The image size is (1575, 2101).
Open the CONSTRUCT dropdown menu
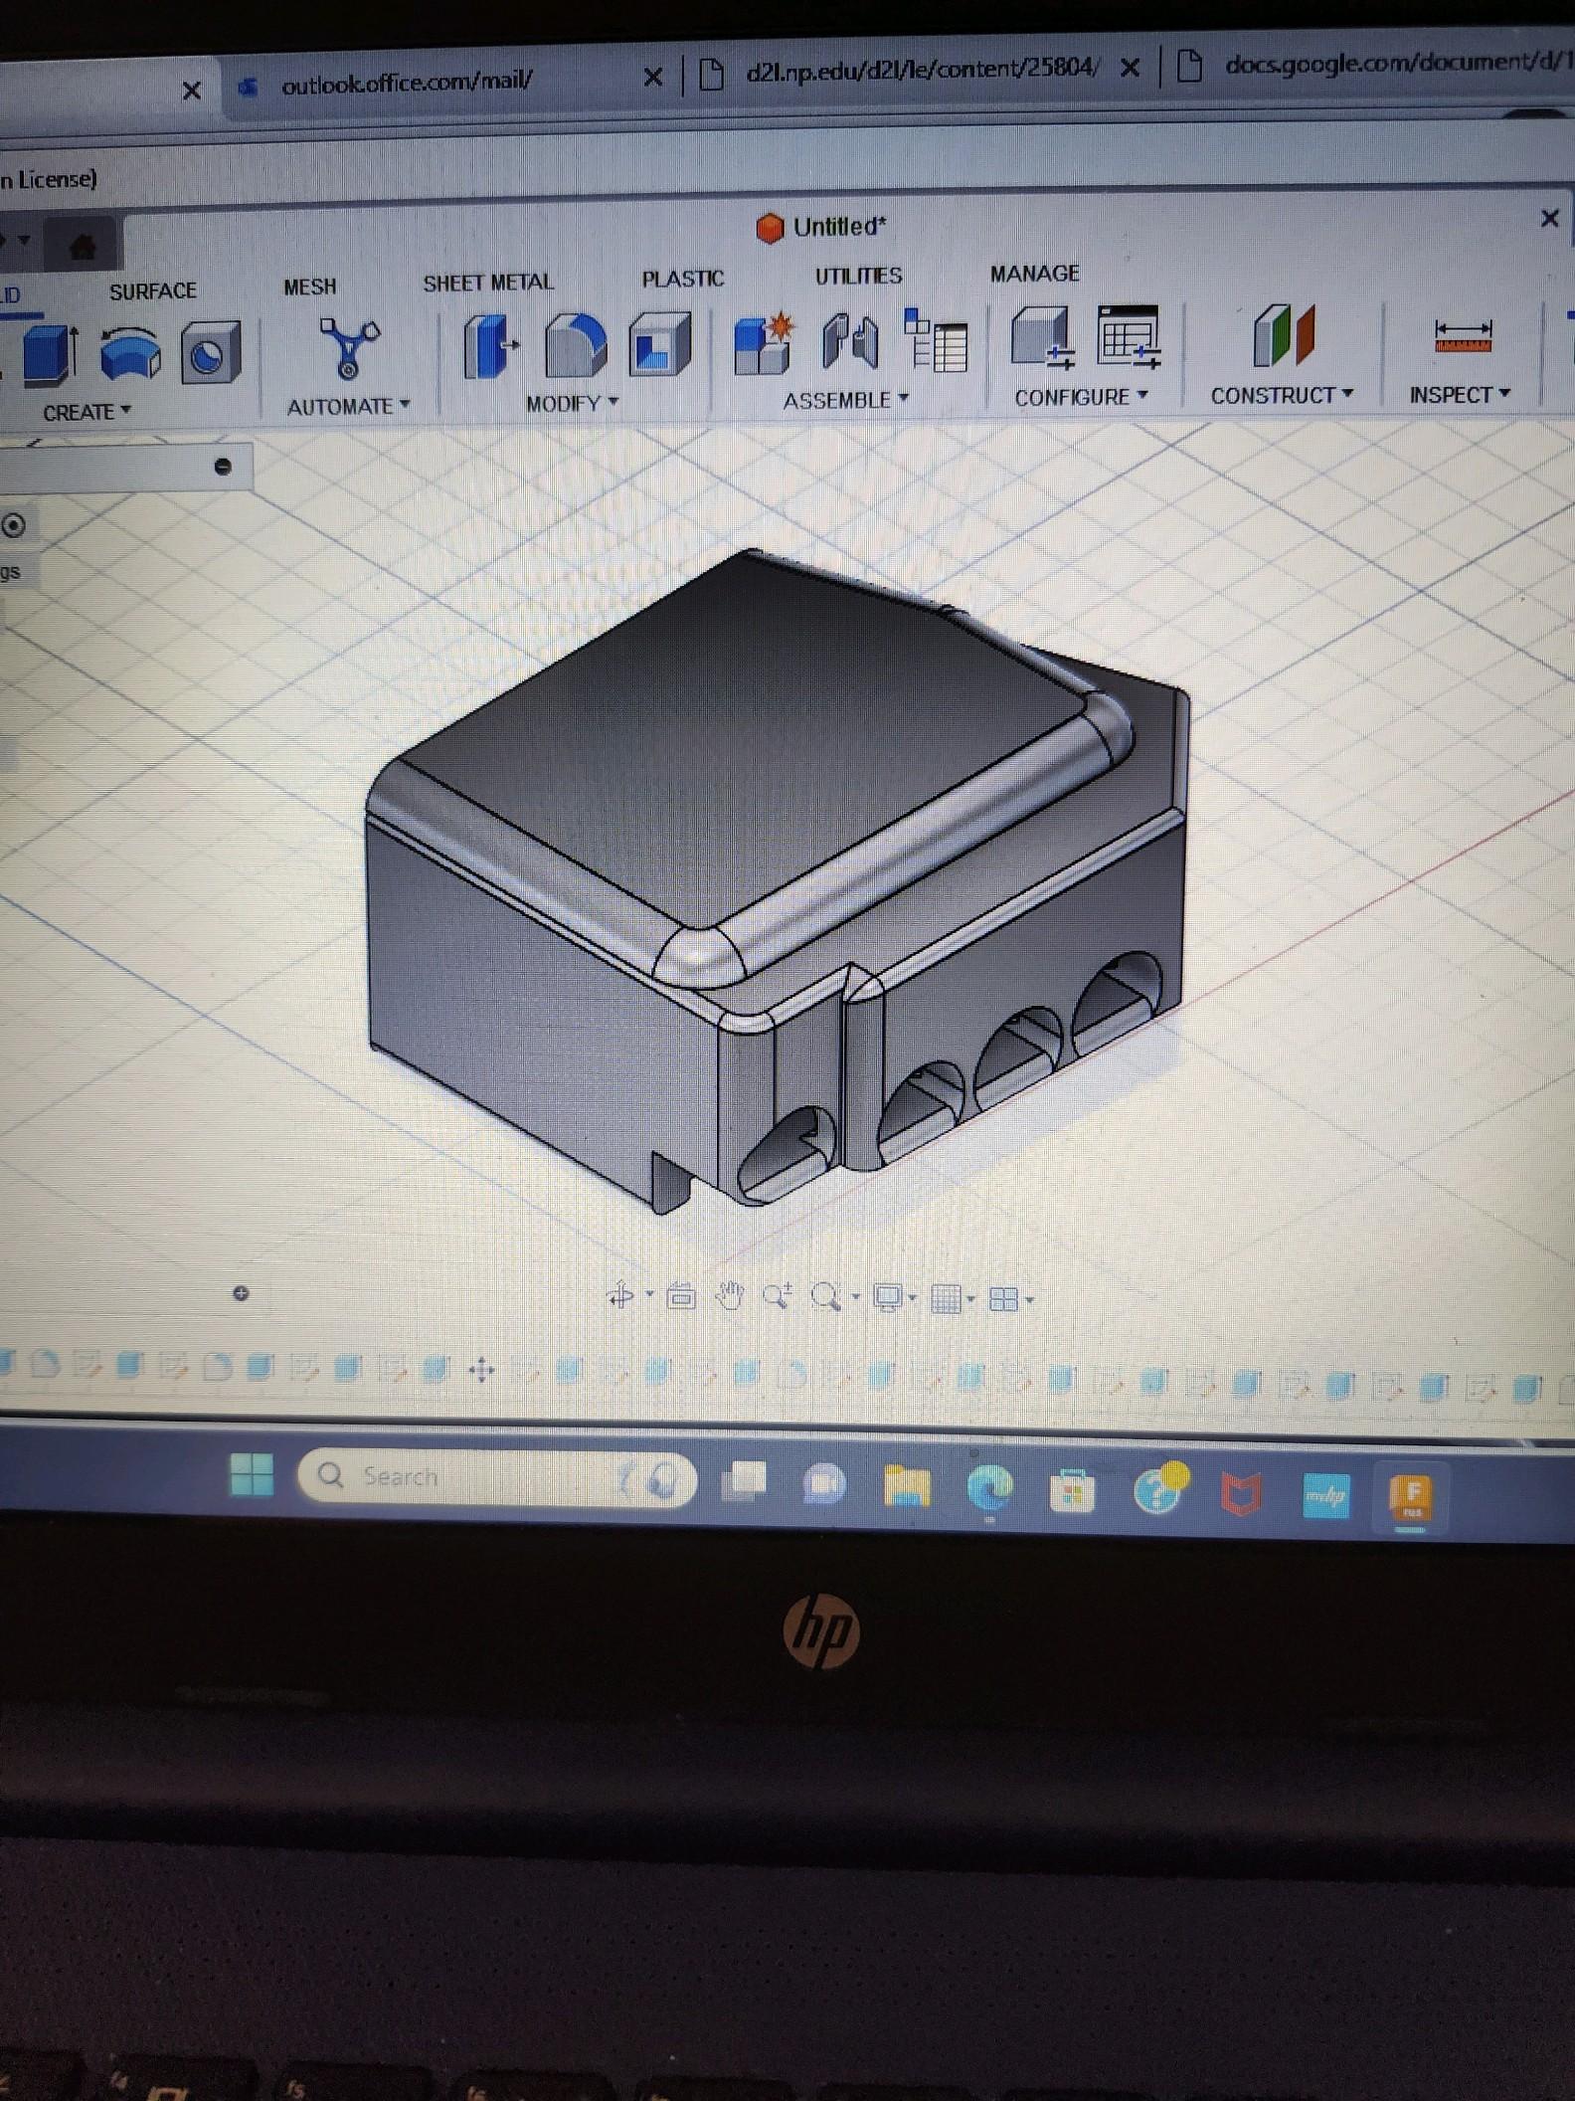(x=1282, y=395)
